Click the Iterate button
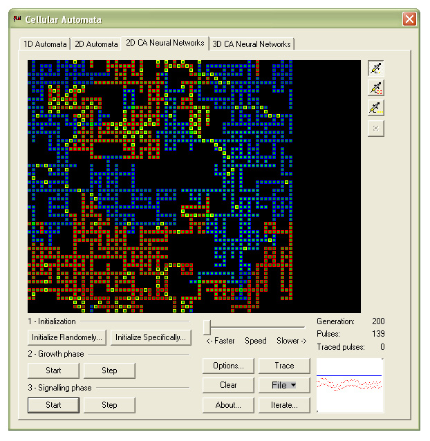430x441 pixels. pos(284,405)
